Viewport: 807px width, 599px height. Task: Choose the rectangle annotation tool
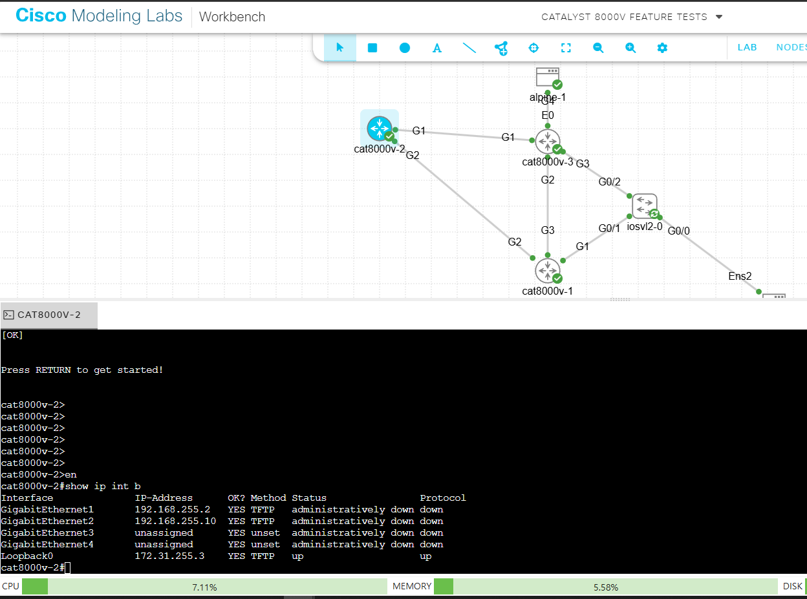tap(372, 48)
